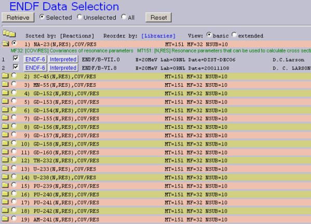Select the TH-232 reaction radio button
The width and height of the screenshot is (311, 224).
point(14,160)
